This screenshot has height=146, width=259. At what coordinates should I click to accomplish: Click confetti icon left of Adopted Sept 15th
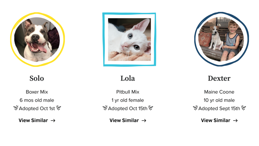[195, 108]
